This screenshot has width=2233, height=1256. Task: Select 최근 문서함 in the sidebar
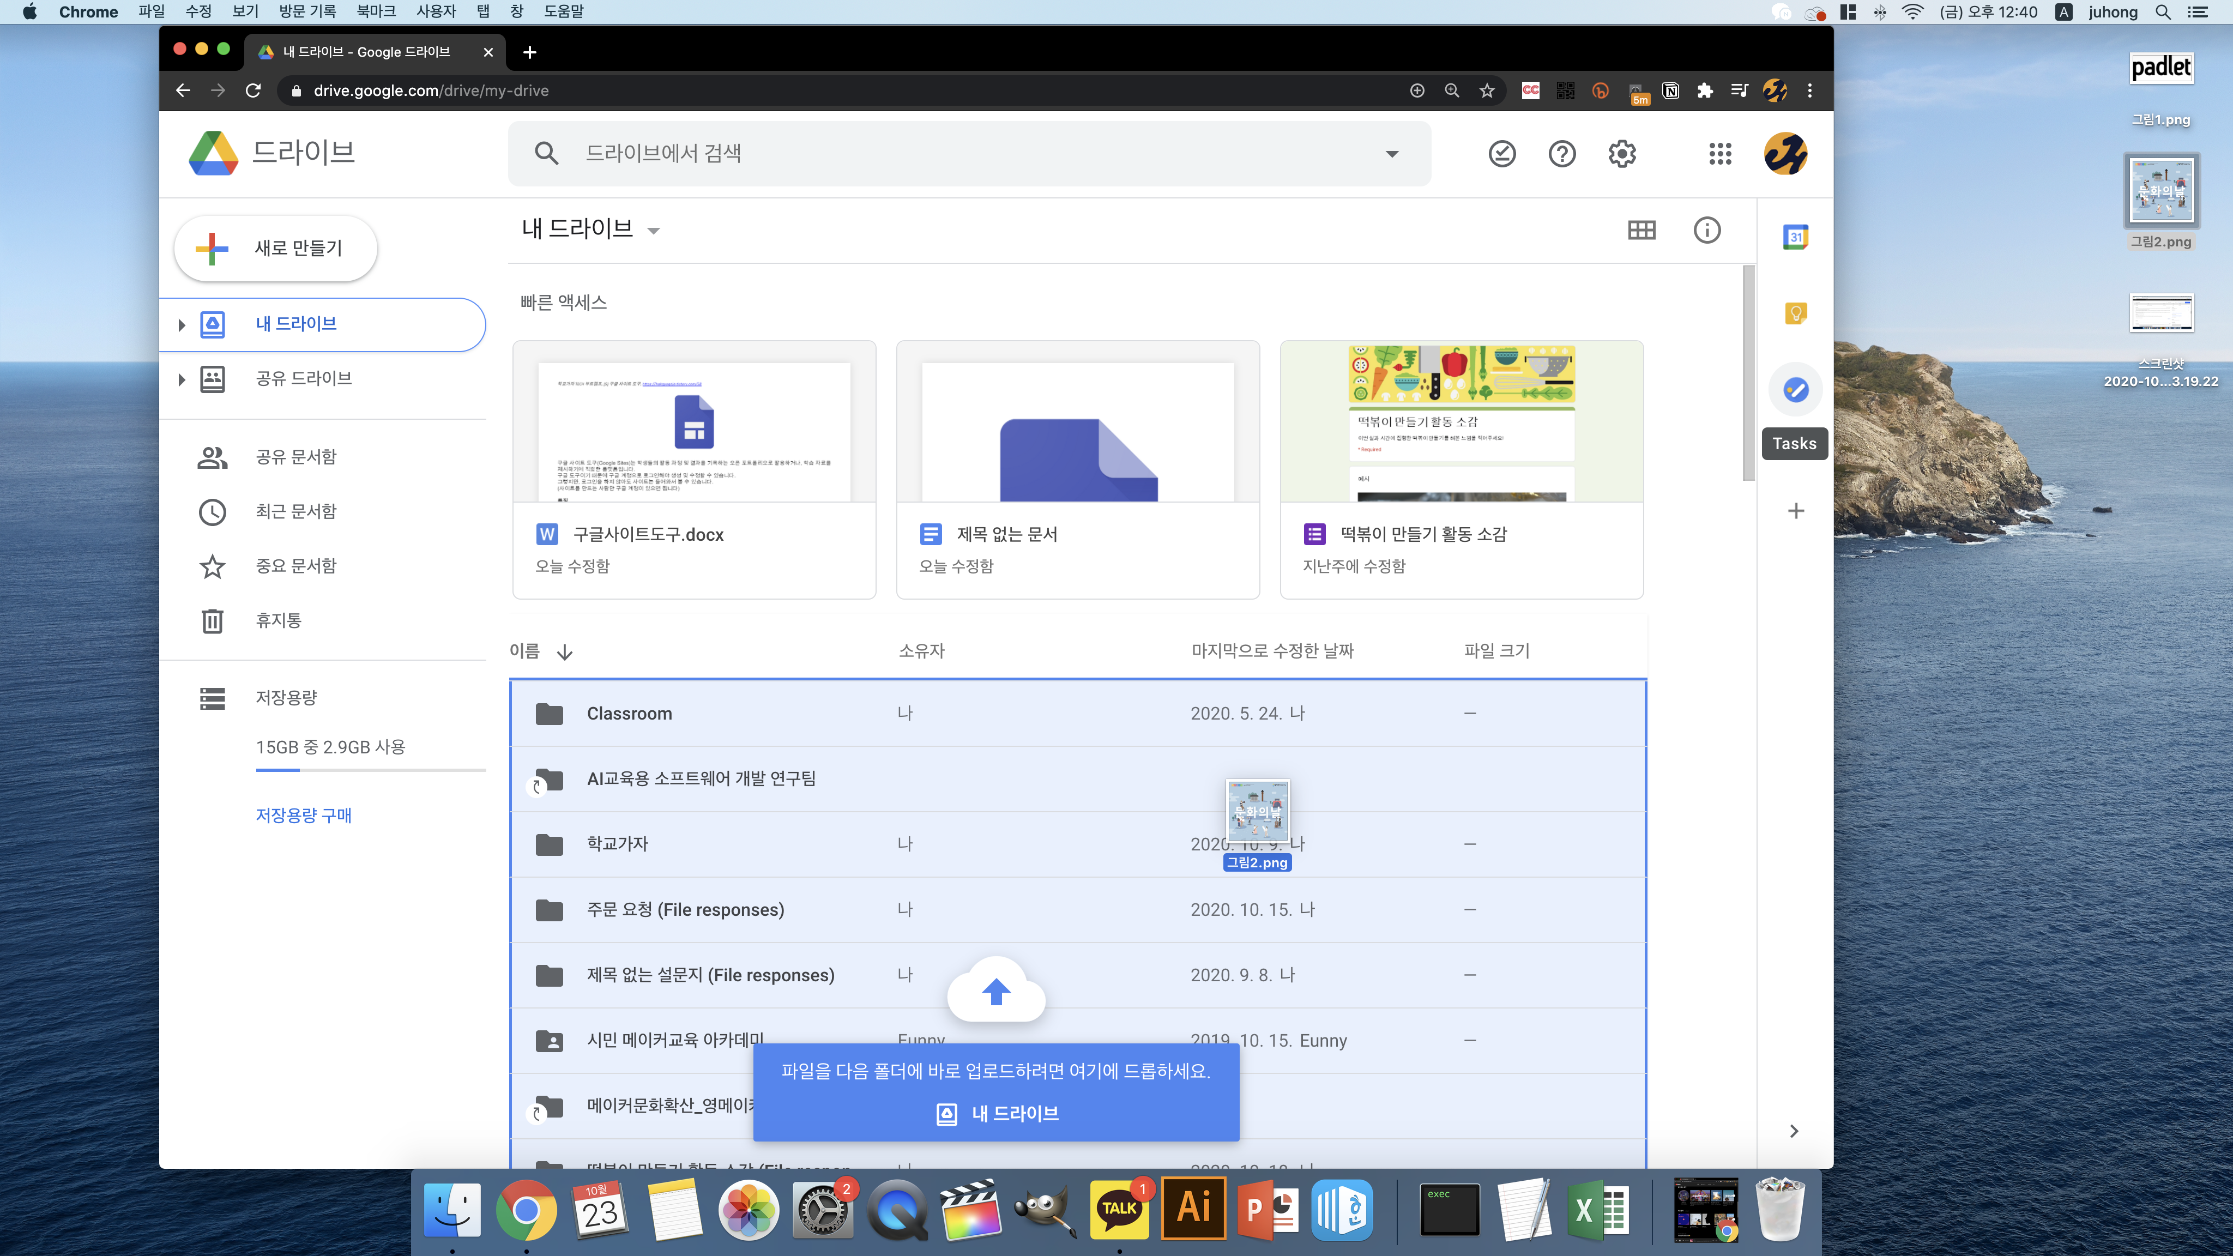click(x=295, y=511)
